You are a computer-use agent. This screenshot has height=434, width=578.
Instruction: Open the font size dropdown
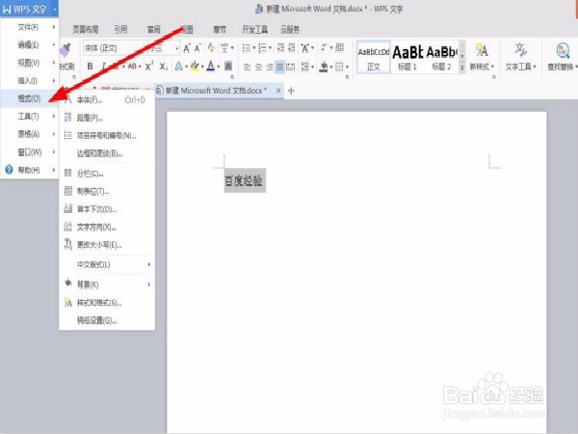point(177,48)
